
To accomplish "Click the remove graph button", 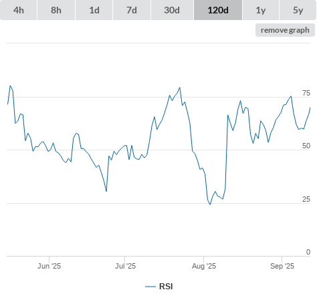I will 285,30.
